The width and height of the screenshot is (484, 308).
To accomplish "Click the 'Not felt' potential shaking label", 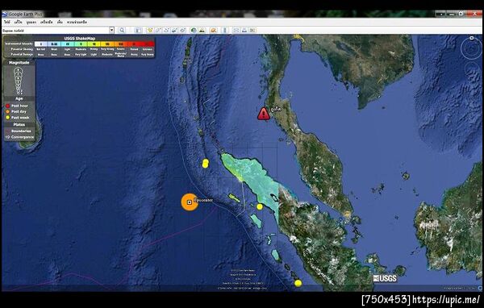I will pyautogui.click(x=41, y=49).
